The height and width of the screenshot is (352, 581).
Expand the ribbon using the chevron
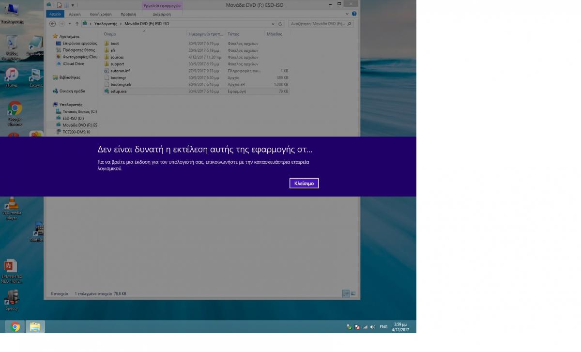point(348,14)
